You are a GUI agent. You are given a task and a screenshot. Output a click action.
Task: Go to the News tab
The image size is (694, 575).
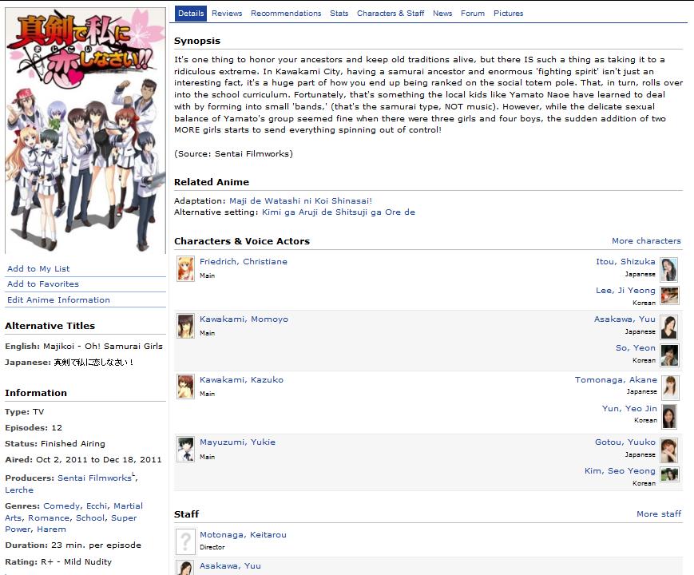442,14
